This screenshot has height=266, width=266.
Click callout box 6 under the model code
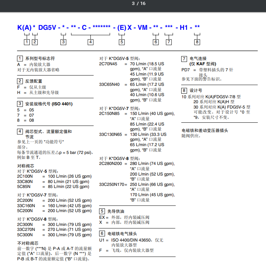coord(155,42)
